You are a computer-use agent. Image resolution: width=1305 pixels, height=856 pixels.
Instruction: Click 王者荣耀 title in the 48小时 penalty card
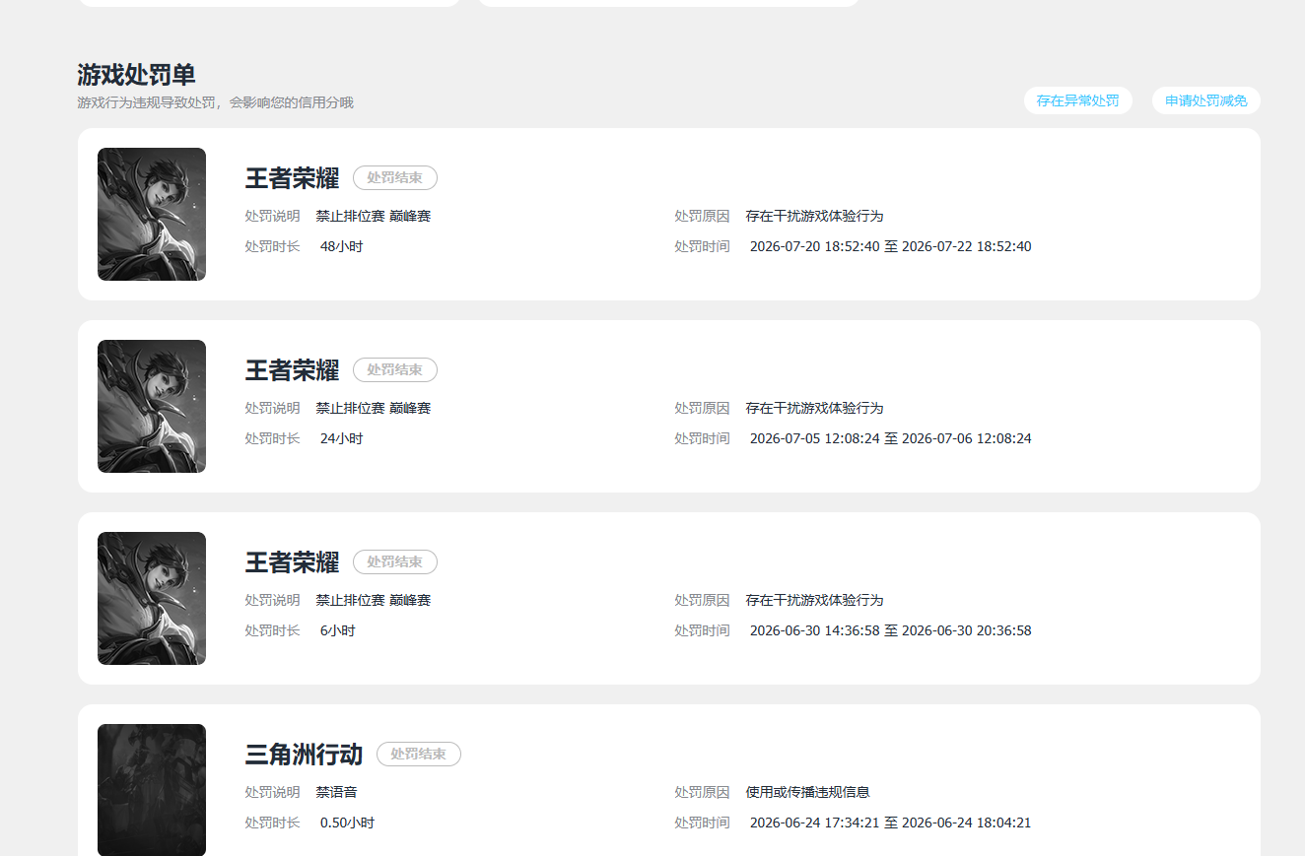click(292, 178)
